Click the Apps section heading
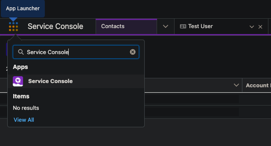 pyautogui.click(x=20, y=67)
